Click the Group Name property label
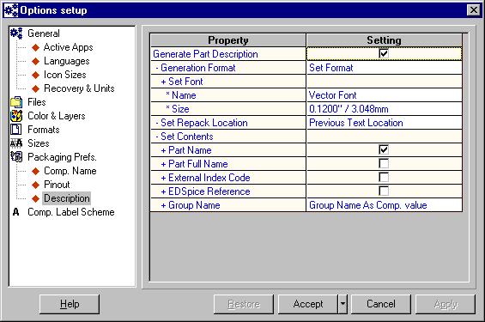 click(194, 205)
